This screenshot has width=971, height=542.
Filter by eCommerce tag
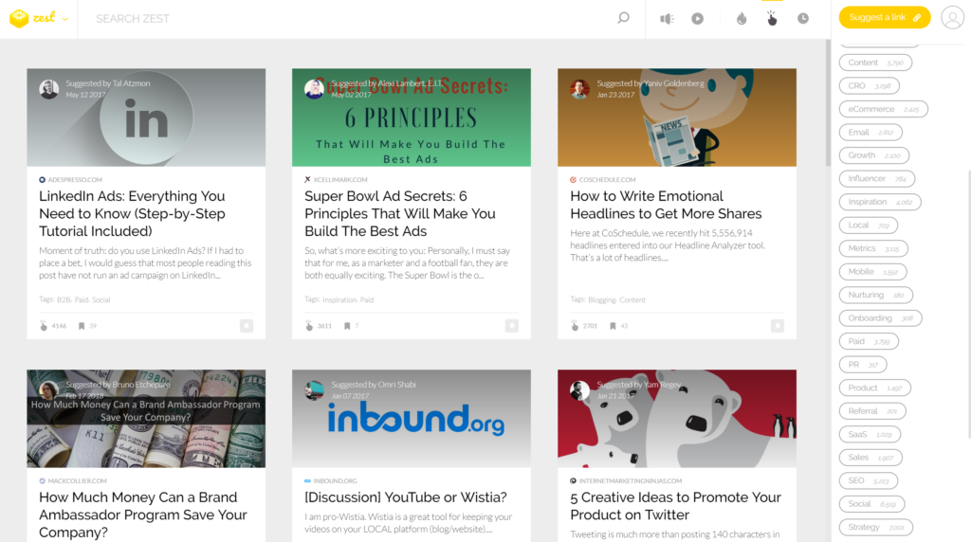(883, 109)
